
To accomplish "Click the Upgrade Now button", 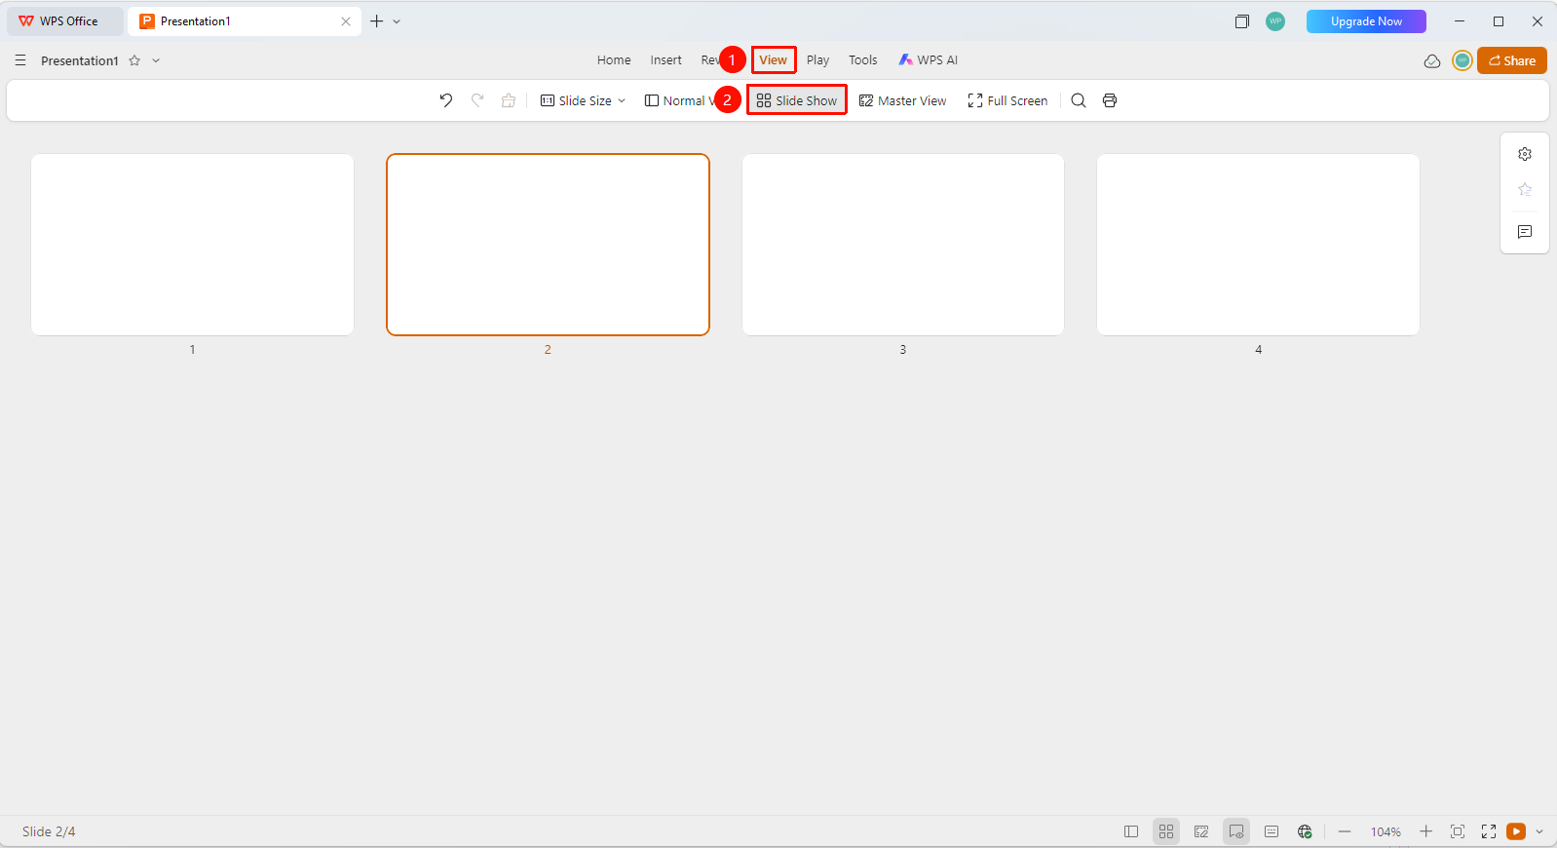I will coord(1366,21).
